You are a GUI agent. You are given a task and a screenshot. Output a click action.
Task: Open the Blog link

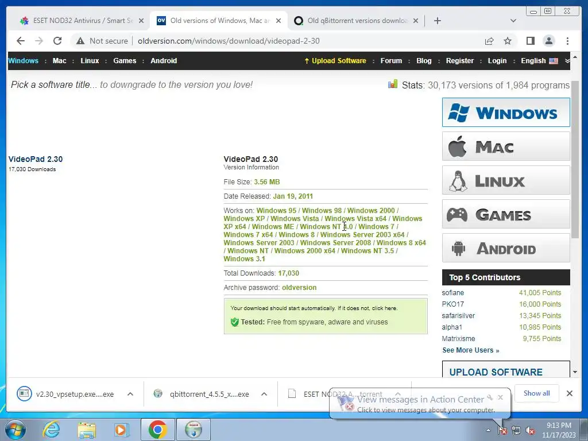424,61
